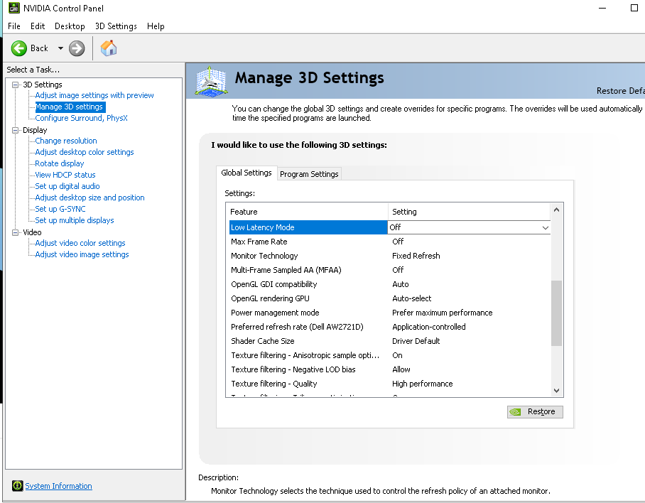Open Adjust video color settings
645x503 pixels.
pyautogui.click(x=80, y=243)
